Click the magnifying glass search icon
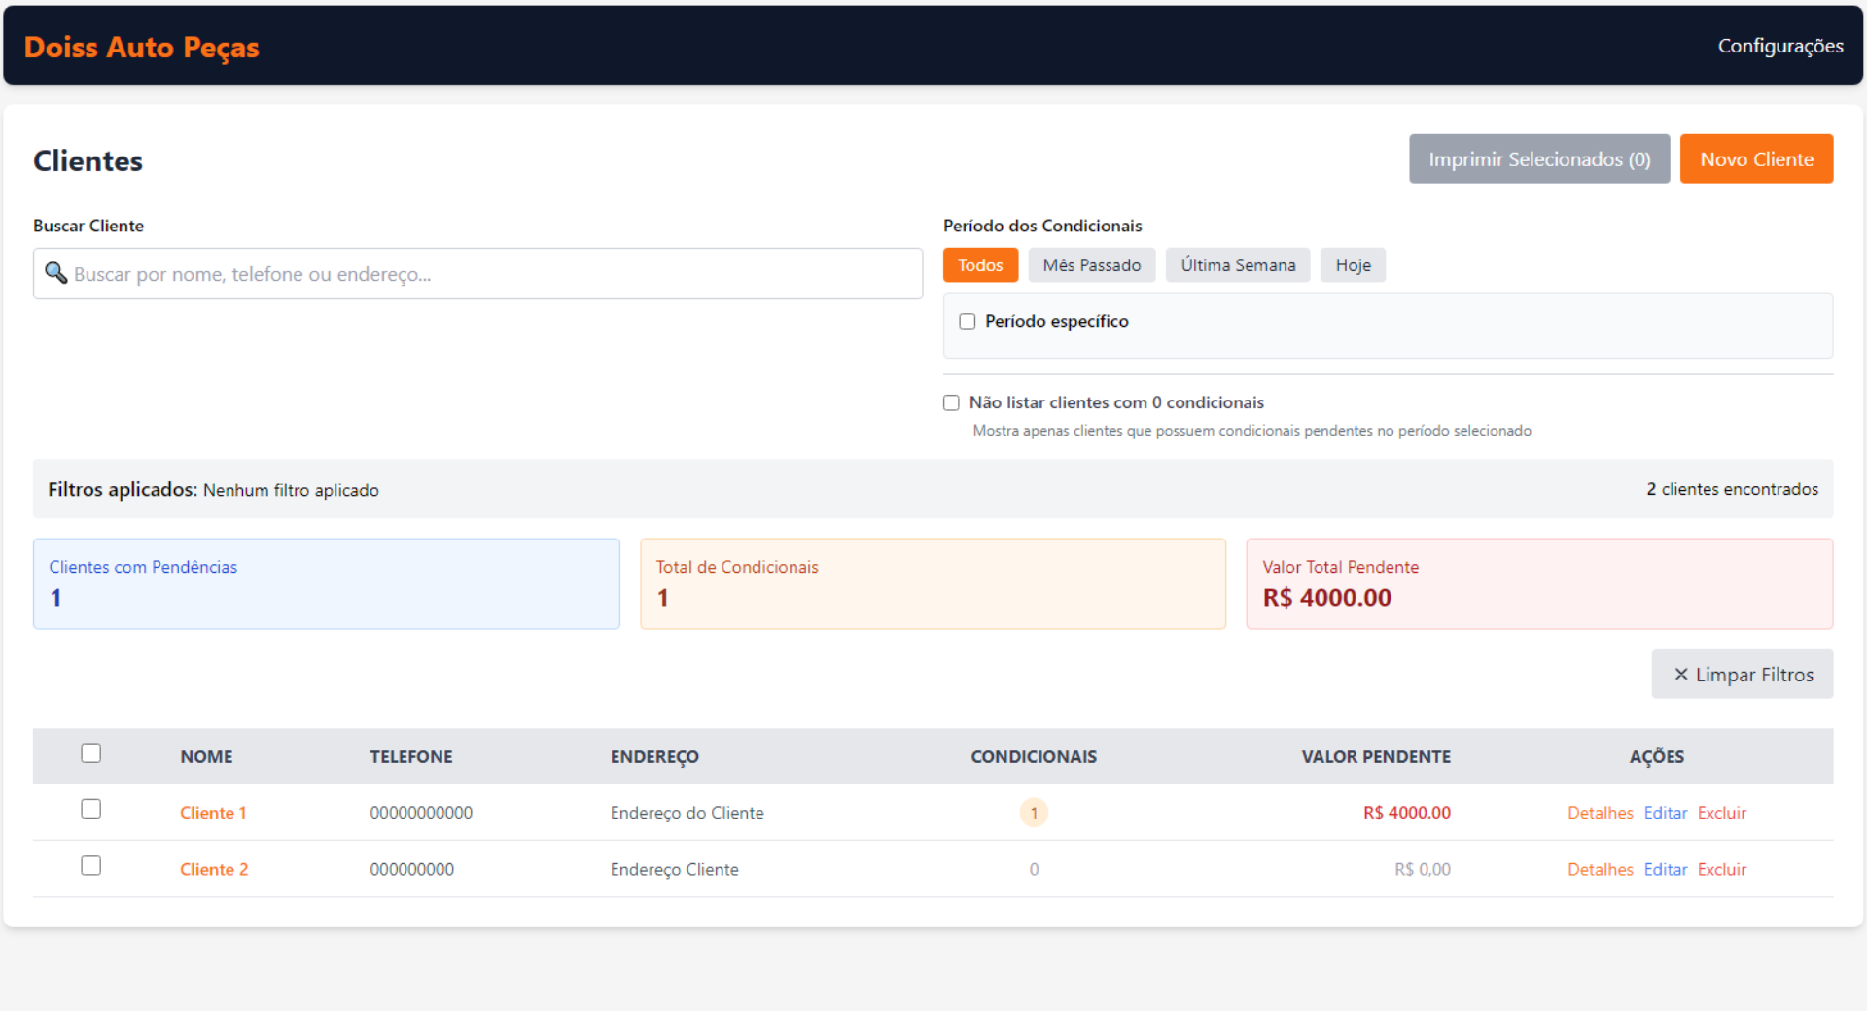 coord(55,273)
